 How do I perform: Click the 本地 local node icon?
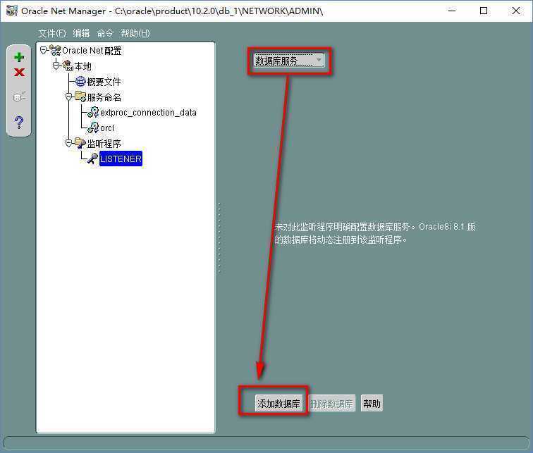(x=68, y=66)
